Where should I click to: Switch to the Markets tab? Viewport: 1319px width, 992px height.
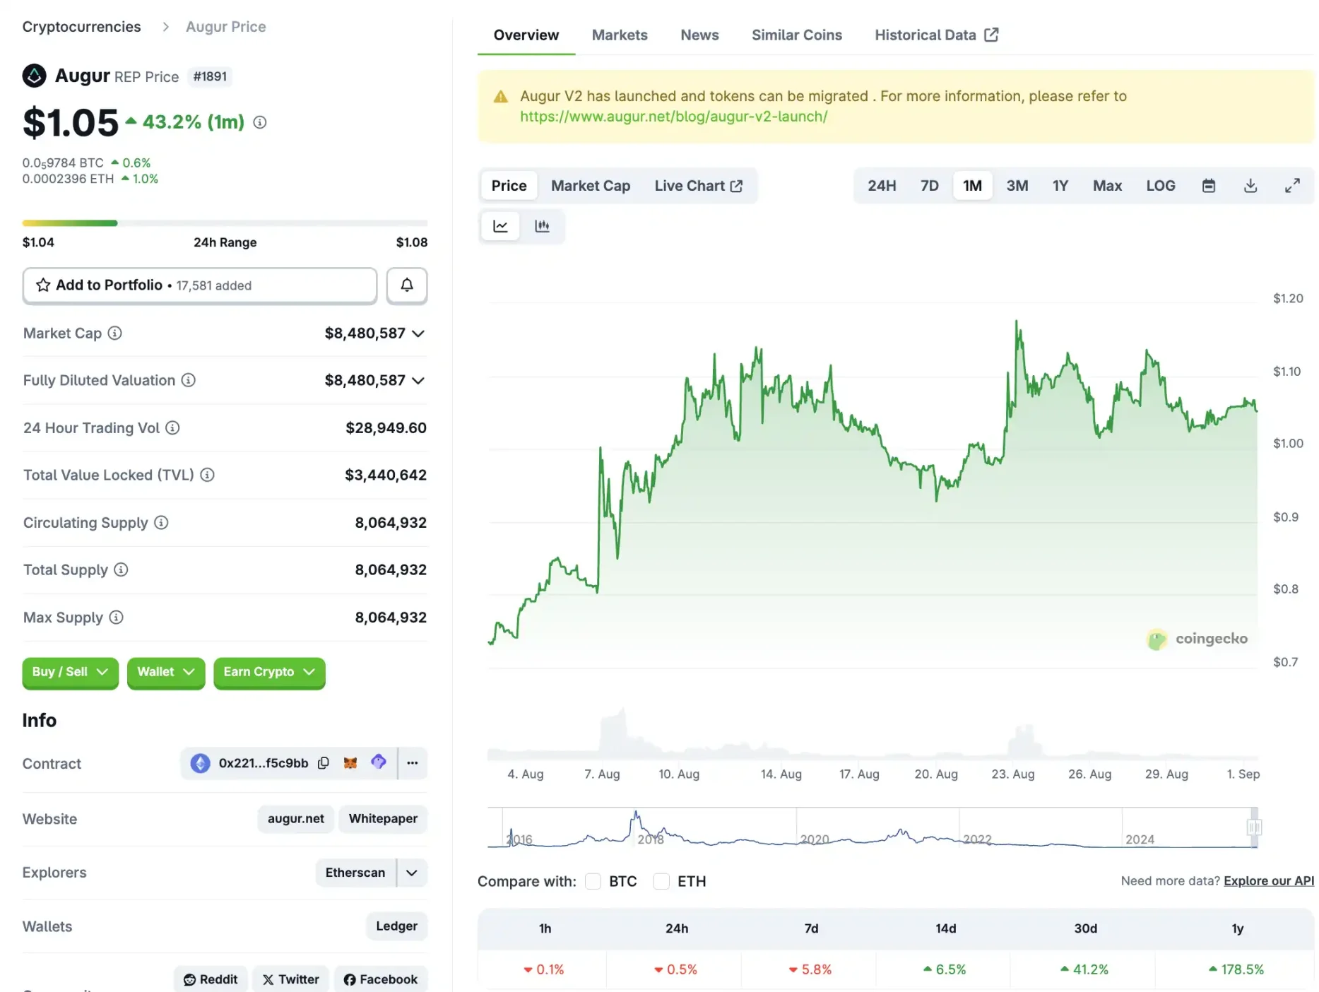620,34
